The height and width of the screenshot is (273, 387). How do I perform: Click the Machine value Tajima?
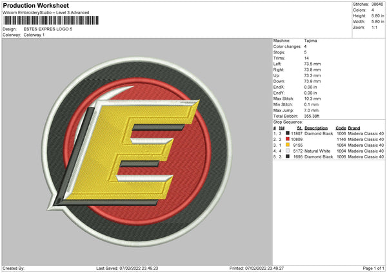[x=310, y=41]
